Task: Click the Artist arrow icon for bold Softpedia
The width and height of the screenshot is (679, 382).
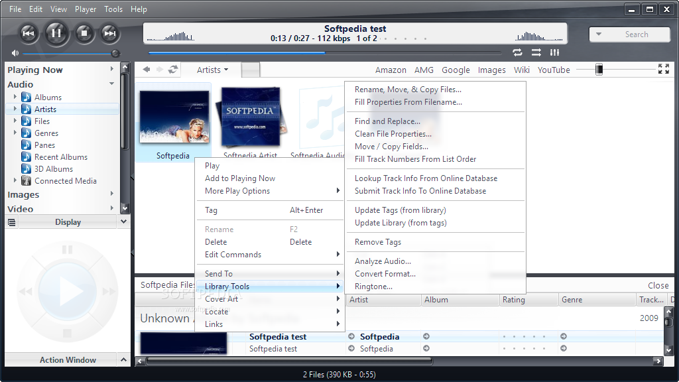Action: pos(351,336)
